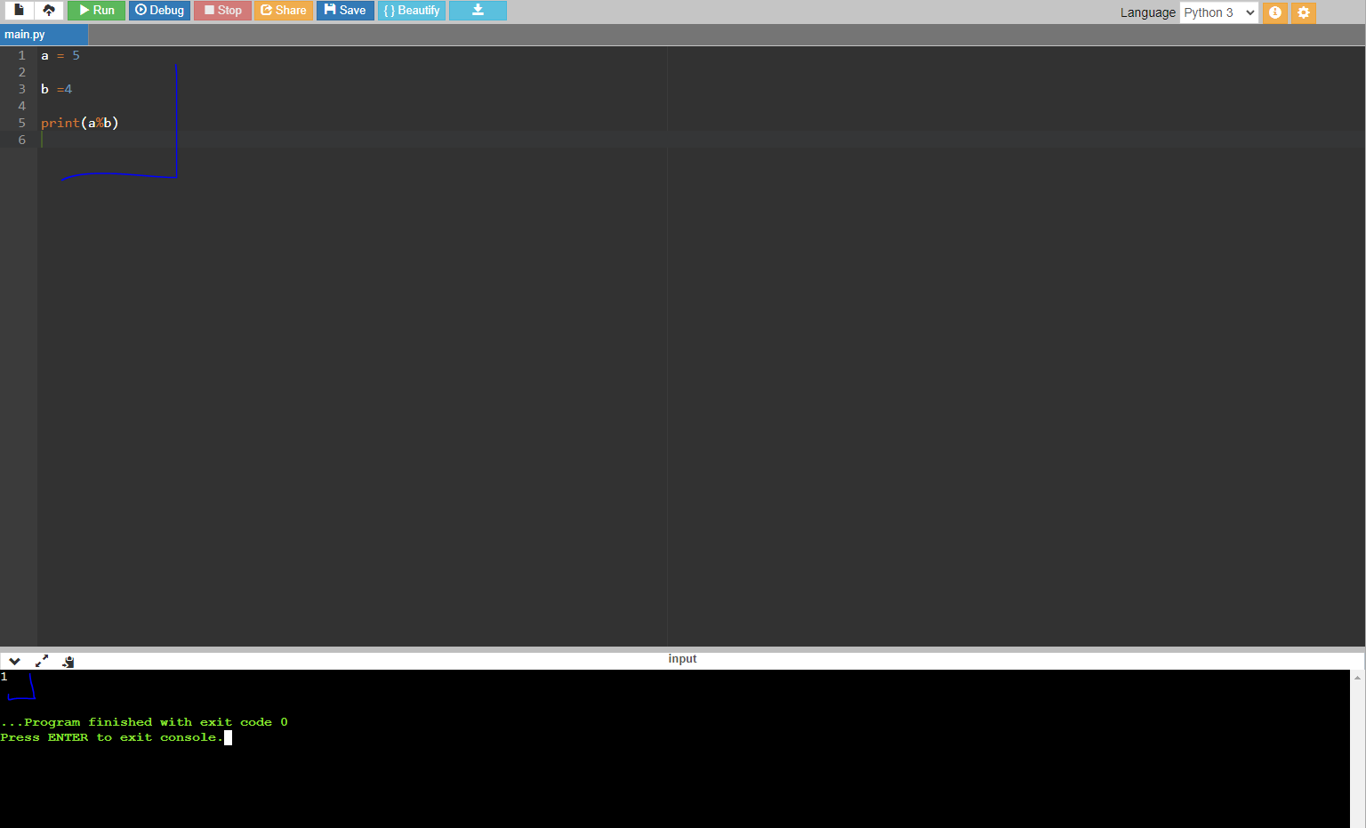
Task: Click line number 6 in gutter
Action: click(22, 140)
